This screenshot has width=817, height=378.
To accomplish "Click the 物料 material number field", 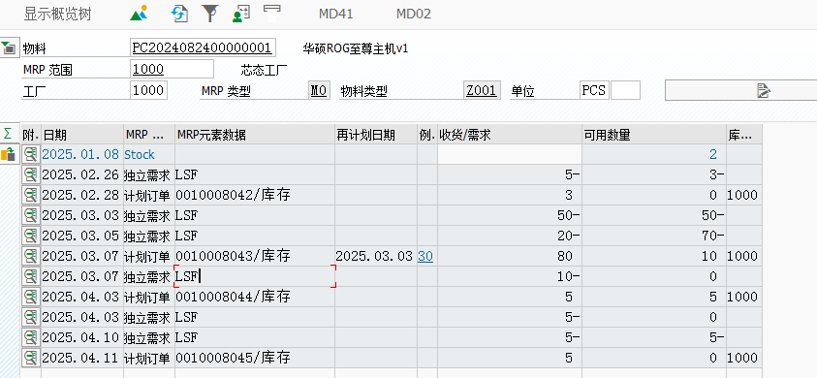I will tap(203, 47).
